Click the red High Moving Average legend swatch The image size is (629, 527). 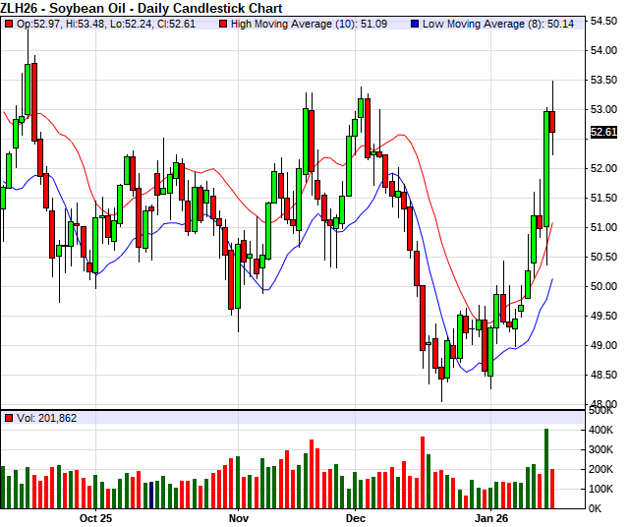pos(223,23)
